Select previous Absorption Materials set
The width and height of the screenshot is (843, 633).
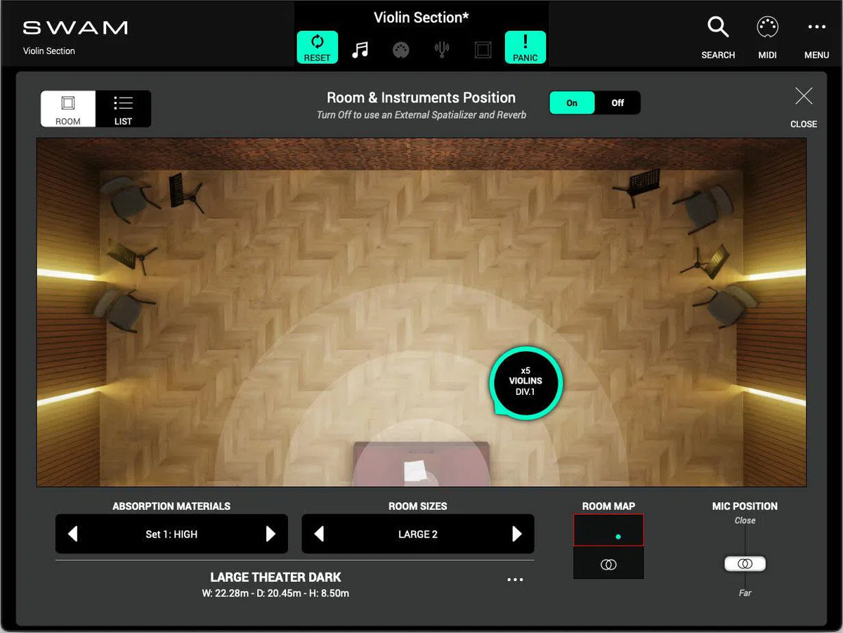pos(72,534)
